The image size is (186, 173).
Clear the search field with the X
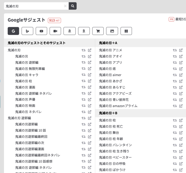pos(65,6)
